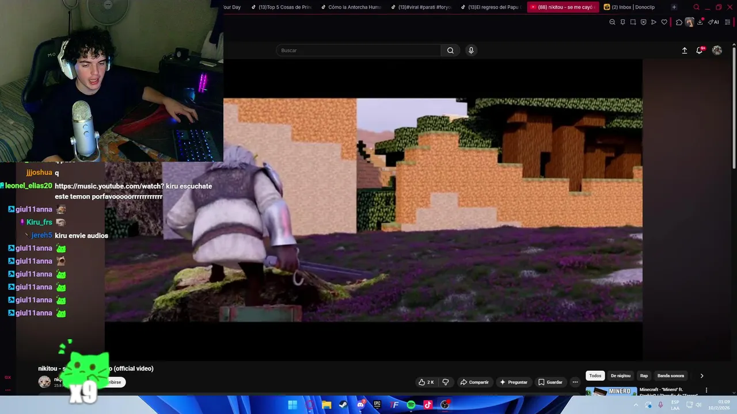Open Discord from taskbar

360,405
